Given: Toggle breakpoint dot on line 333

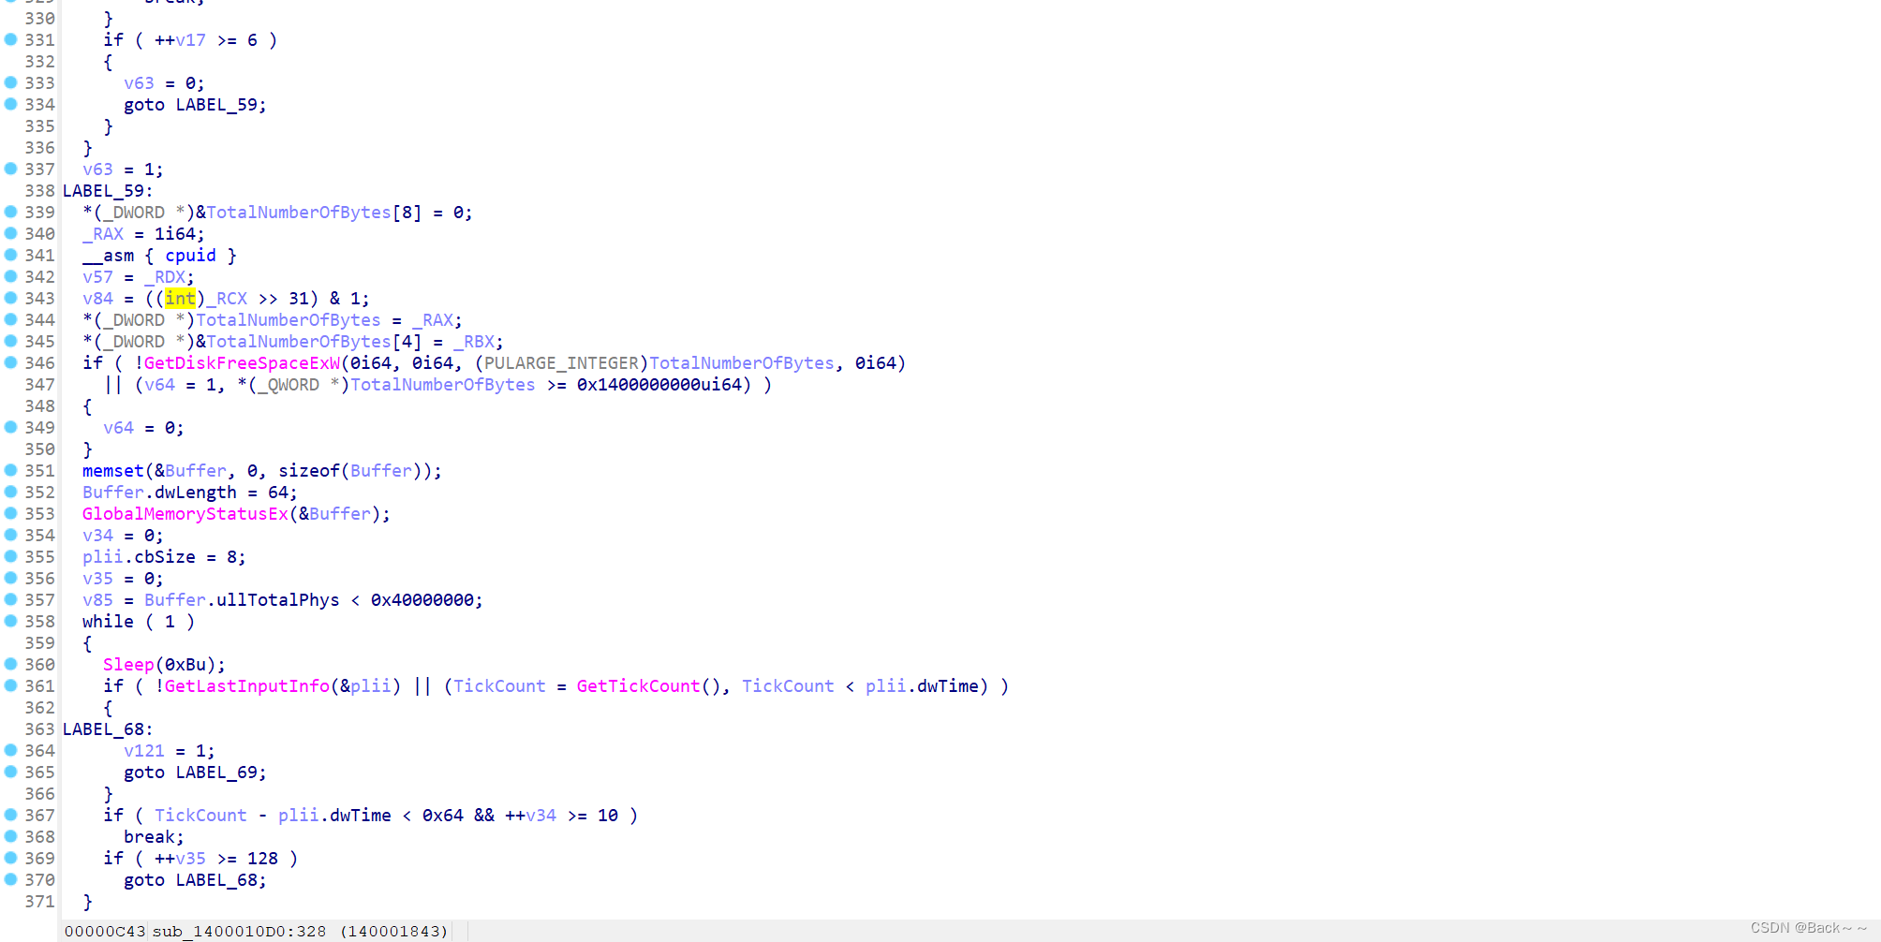Looking at the screenshot, I should point(10,82).
